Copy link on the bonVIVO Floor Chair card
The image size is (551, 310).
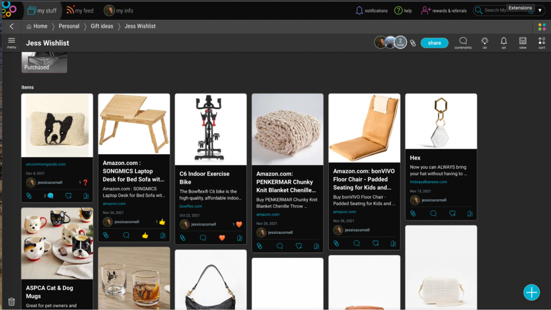[x=336, y=243]
